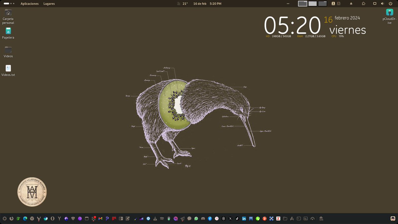Launch WhatsApp from the dock
This screenshot has height=224, width=398.
[196, 219]
